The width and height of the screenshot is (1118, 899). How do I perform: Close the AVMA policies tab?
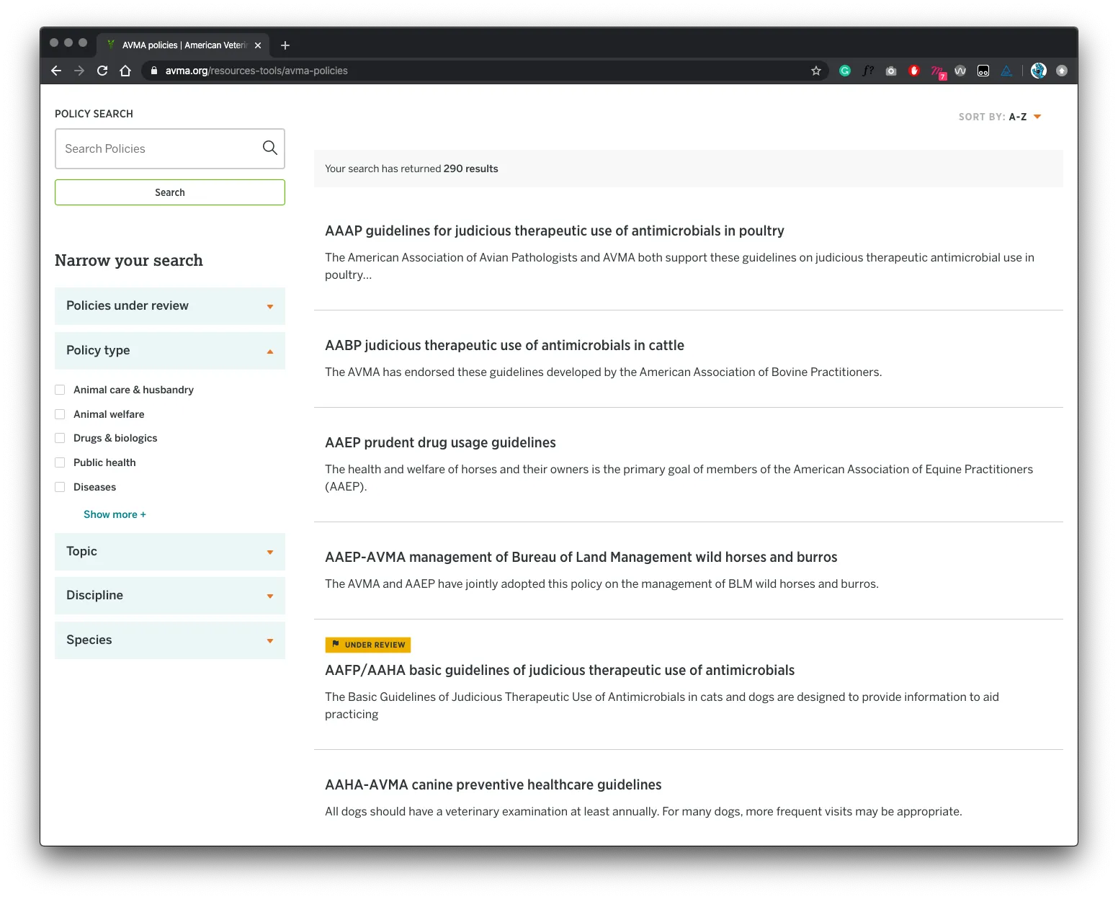[x=258, y=45]
